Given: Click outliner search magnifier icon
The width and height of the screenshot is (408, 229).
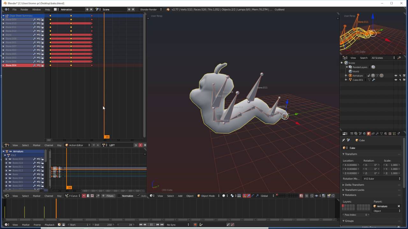Looking at the screenshot, I should (399, 58).
